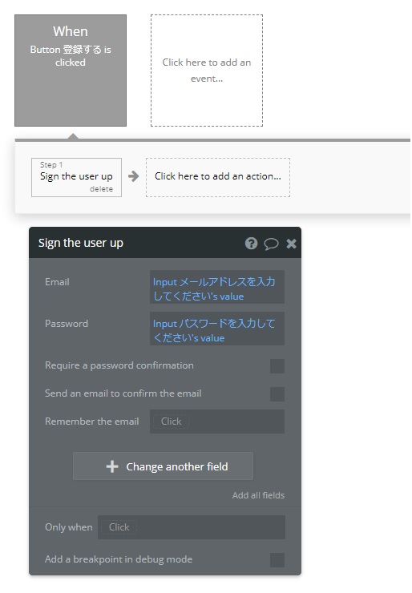The height and width of the screenshot is (593, 412).
Task: Click the Password label text
Action: click(67, 324)
